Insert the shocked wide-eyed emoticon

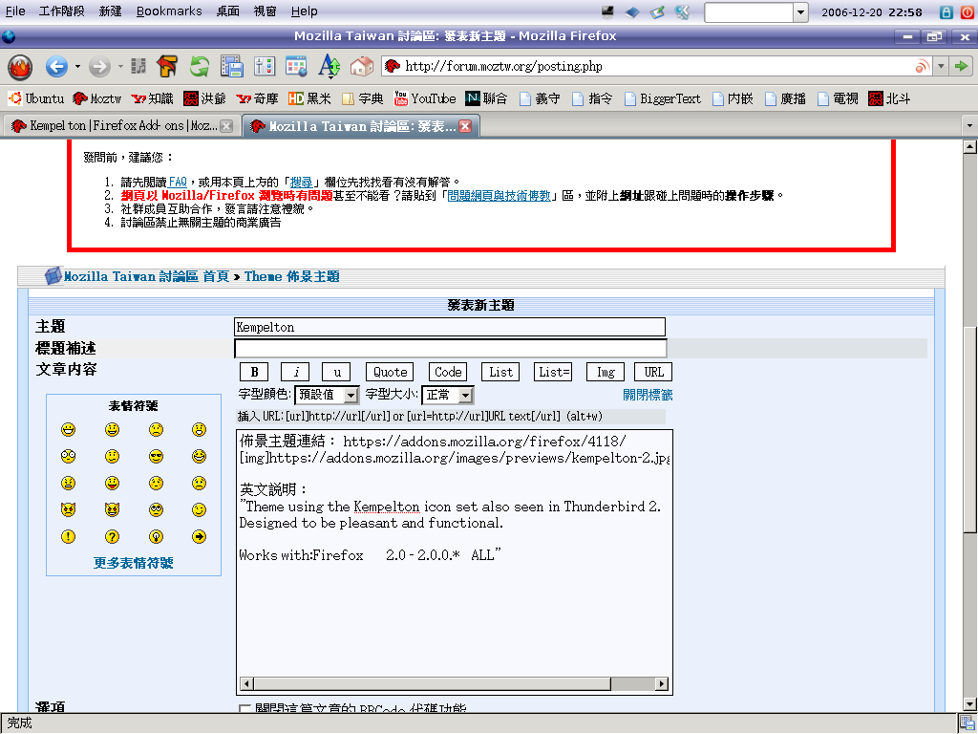point(68,456)
